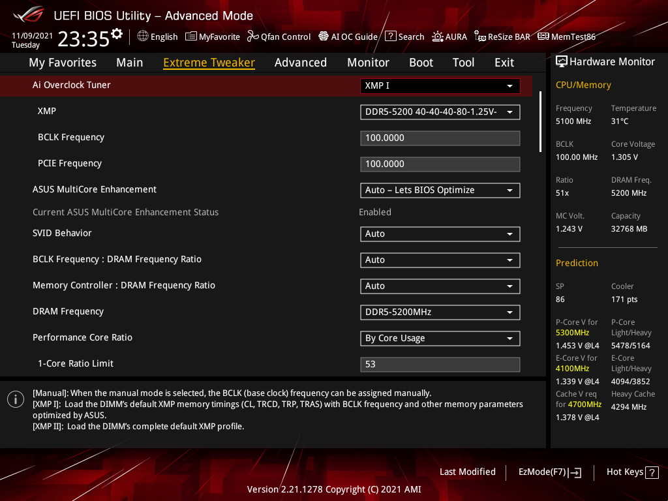
Task: Expand the XMP profile dropdown
Action: click(440, 112)
